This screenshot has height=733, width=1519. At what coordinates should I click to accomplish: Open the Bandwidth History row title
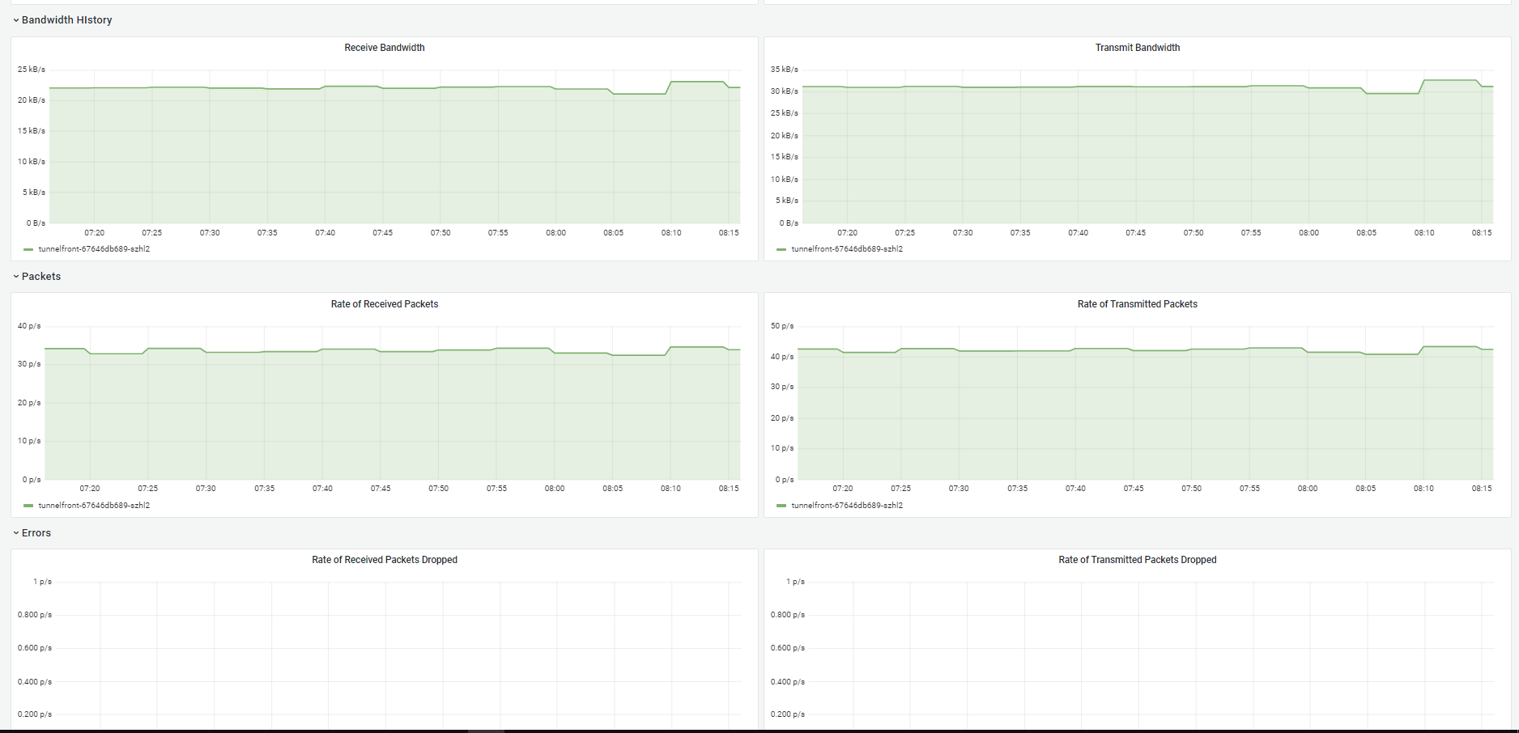[67, 20]
